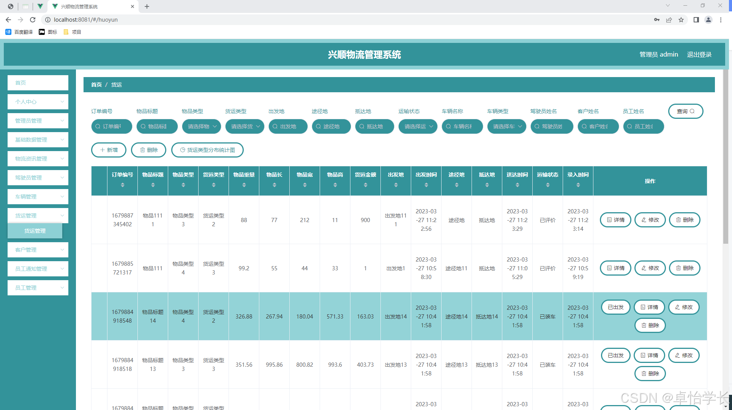Sort table by 货运金额 column arrows
This screenshot has height=410, width=732.
(365, 185)
